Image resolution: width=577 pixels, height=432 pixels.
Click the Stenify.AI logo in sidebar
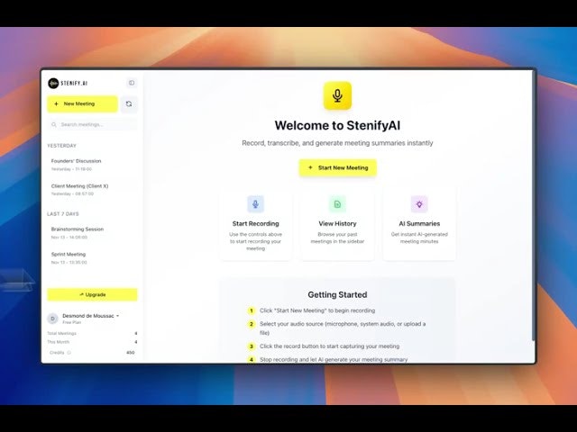[x=68, y=83]
